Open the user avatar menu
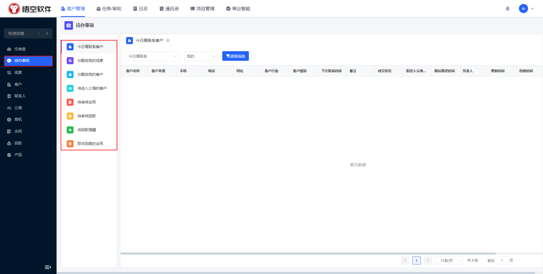Screen dimensions: 543x274 (x=523, y=8)
